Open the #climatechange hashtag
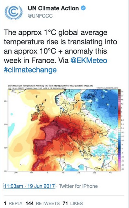 (x=30, y=70)
